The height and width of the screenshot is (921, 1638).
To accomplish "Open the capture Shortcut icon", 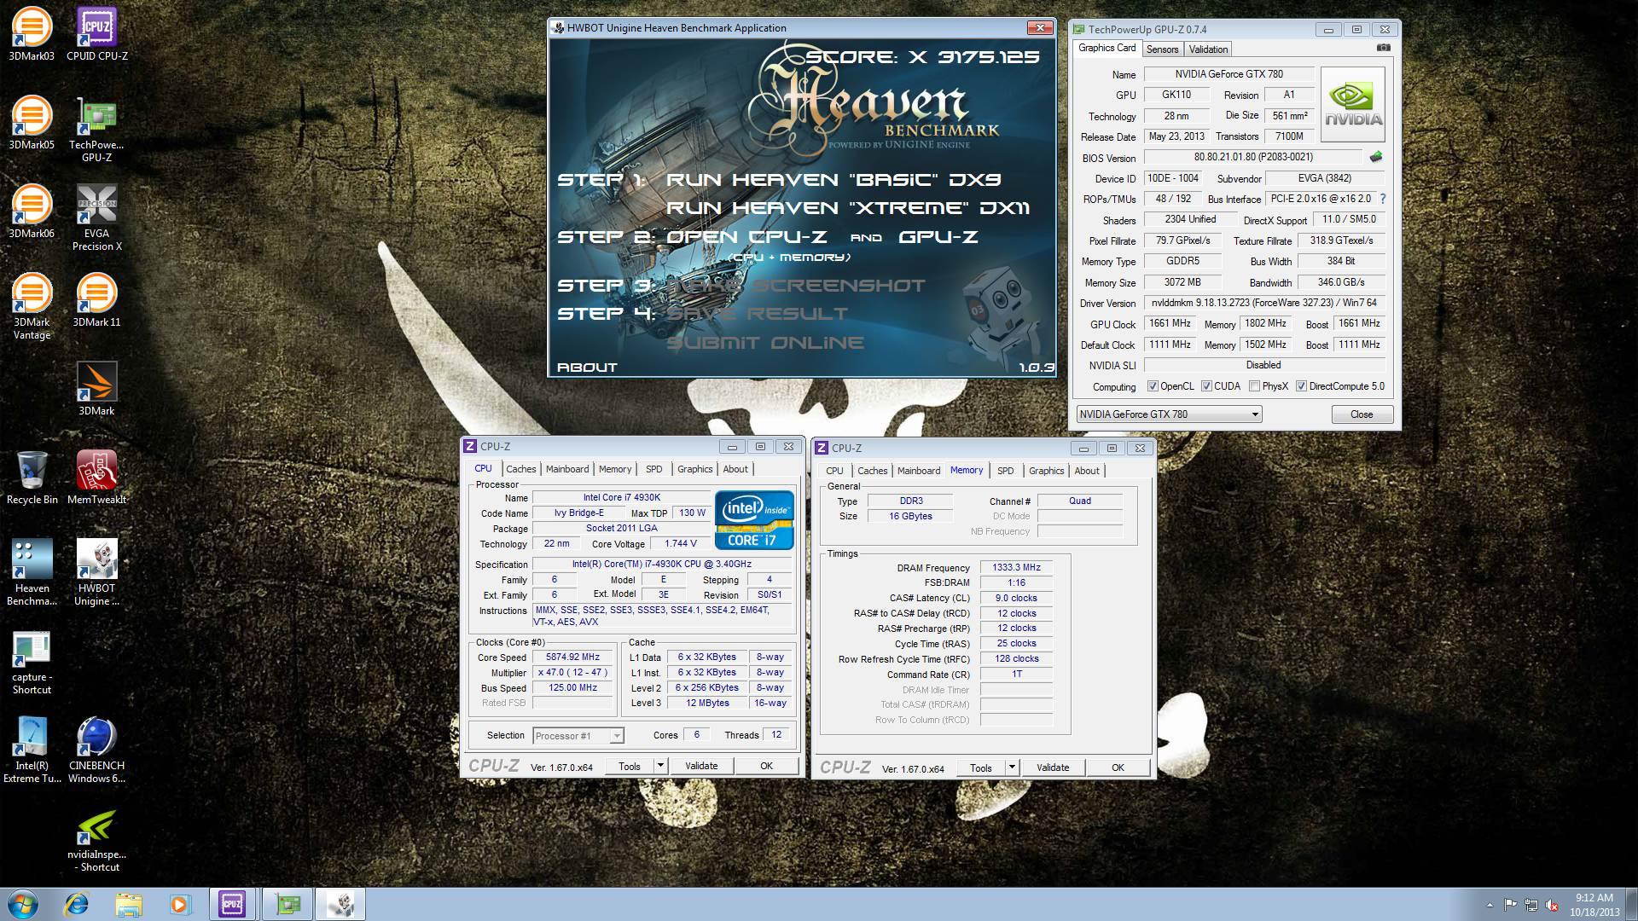I will [x=32, y=663].
